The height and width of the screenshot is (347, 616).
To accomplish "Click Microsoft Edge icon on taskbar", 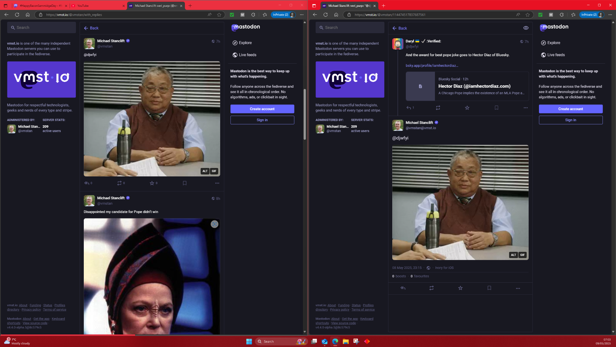I will [x=335, y=342].
